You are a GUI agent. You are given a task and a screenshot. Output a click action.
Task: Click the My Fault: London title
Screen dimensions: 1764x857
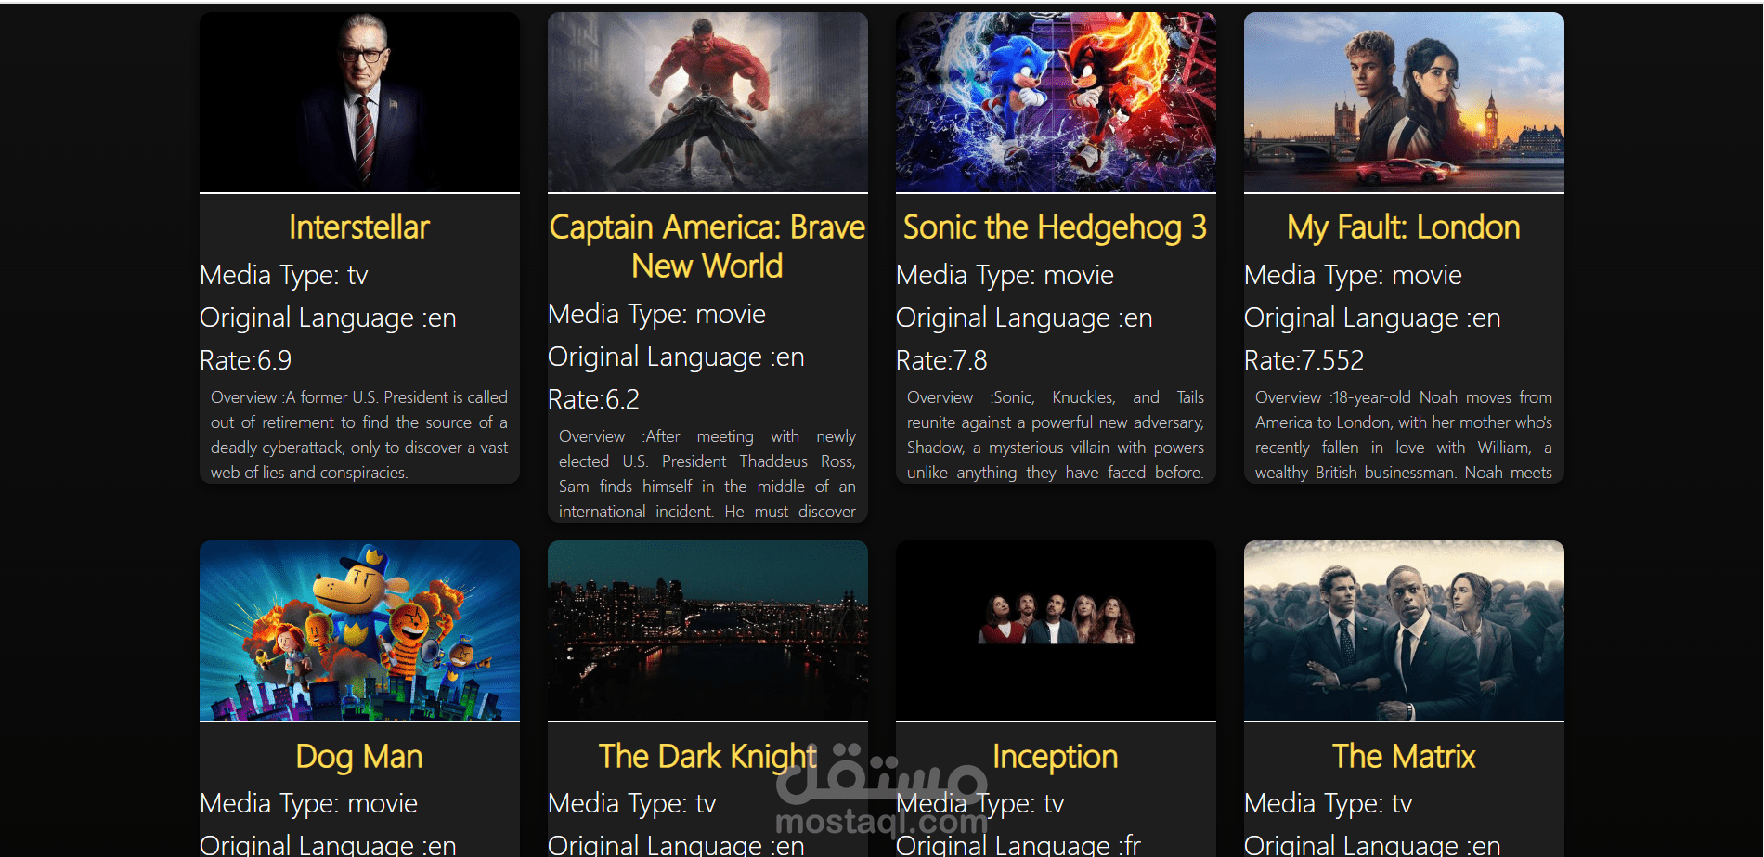1404,227
